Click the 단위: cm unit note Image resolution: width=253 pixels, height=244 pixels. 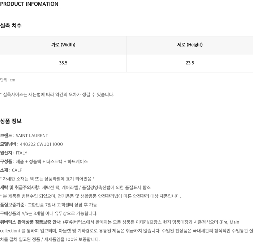pyautogui.click(x=8, y=80)
